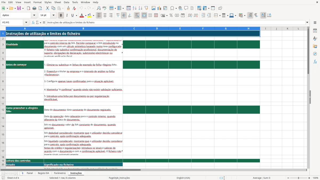Clear direct formatting

74,8
